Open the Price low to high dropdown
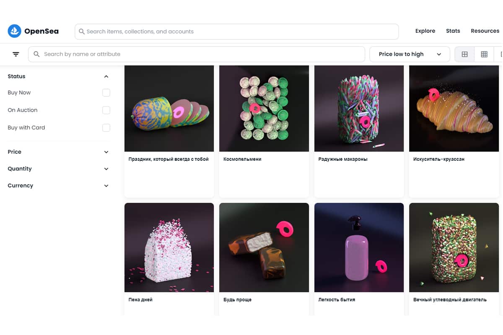Screen dimensions: 503x335 tap(410, 54)
